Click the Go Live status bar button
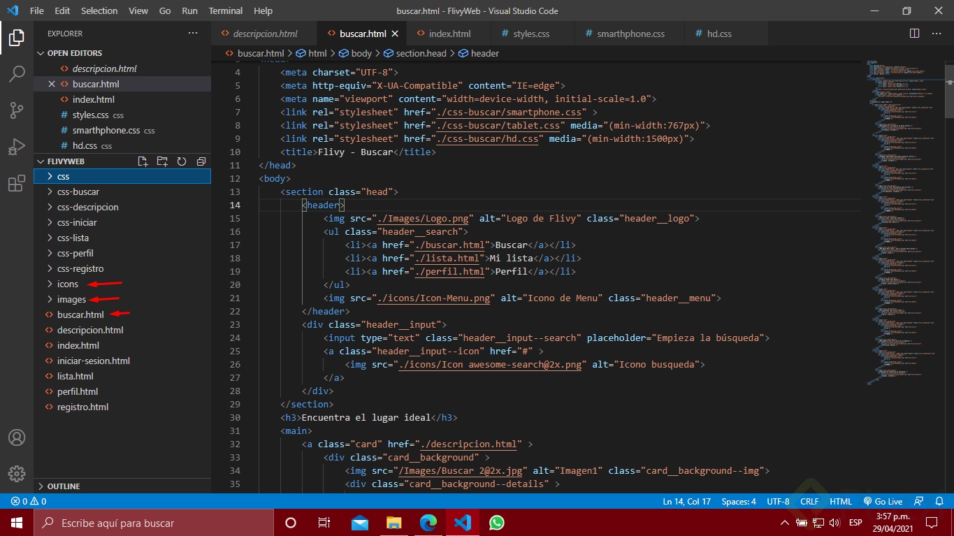The width and height of the screenshot is (954, 536). (x=883, y=501)
